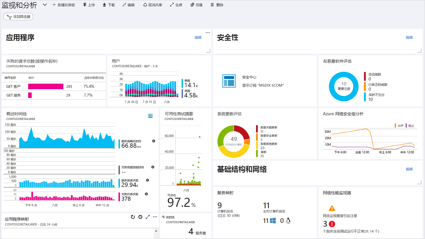Click expand icon on 应用程序映射 tile

click(x=148, y=217)
